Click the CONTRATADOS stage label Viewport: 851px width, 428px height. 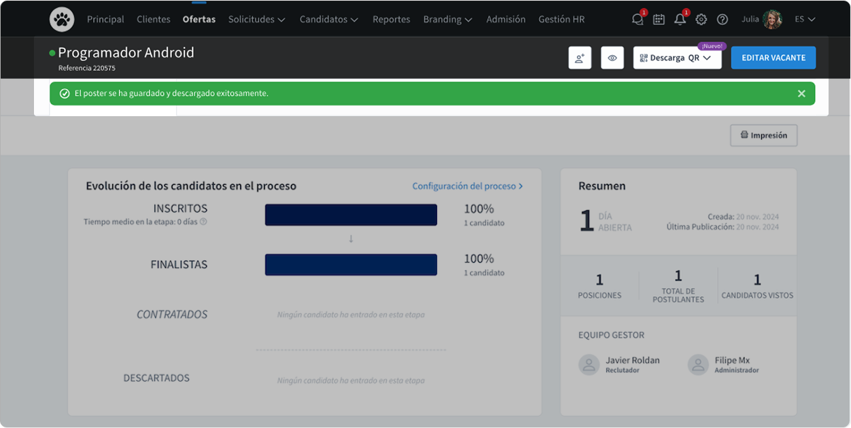[x=172, y=315]
